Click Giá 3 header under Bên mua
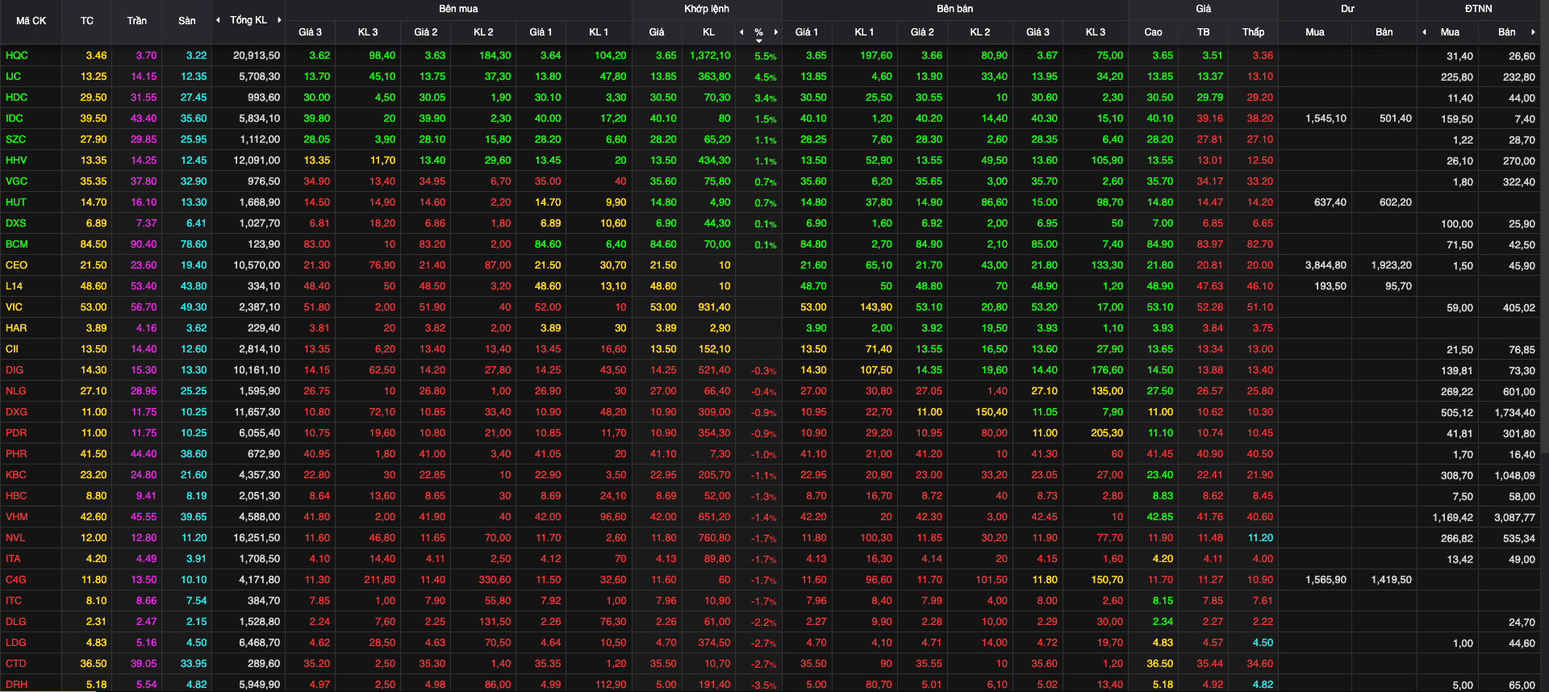Screen dimensions: 1549x692 click(310, 32)
